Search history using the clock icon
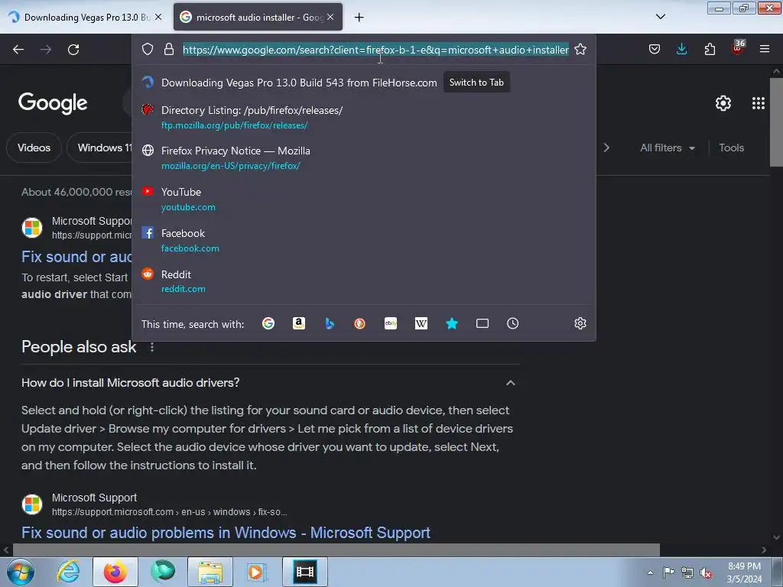This screenshot has width=783, height=587. 513,323
